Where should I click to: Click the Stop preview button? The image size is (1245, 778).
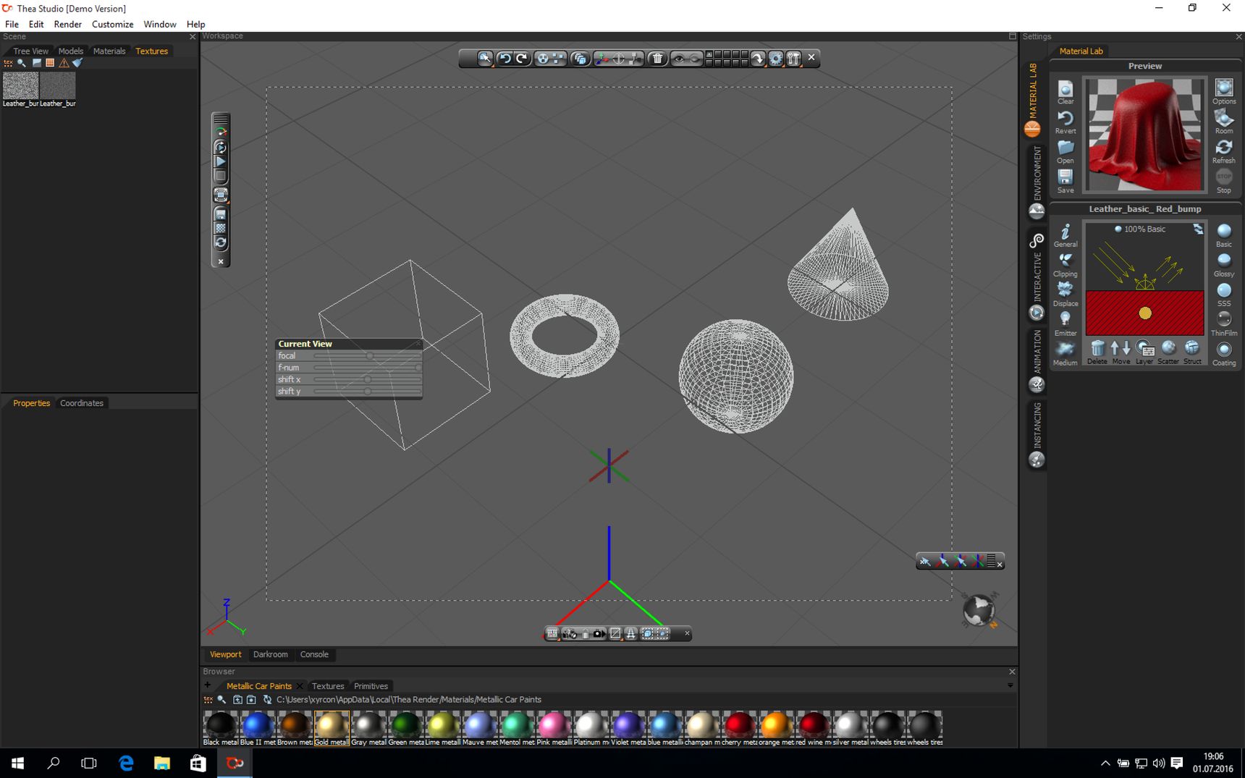(1224, 181)
